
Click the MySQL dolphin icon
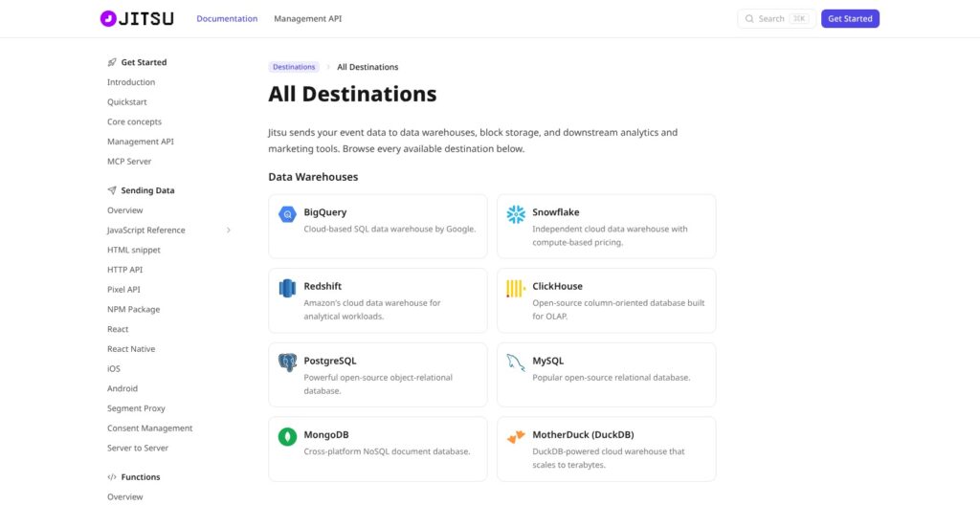pyautogui.click(x=516, y=362)
